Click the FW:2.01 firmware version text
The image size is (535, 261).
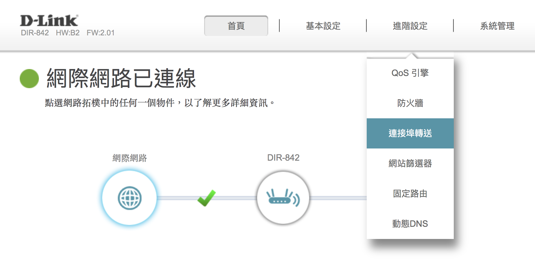click(x=100, y=33)
